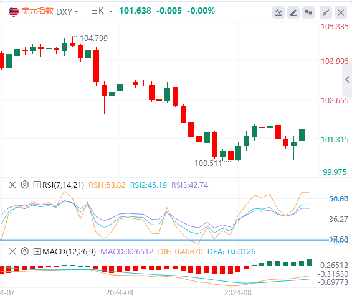
Task: Close the chart with X button
Action: [x=341, y=12]
